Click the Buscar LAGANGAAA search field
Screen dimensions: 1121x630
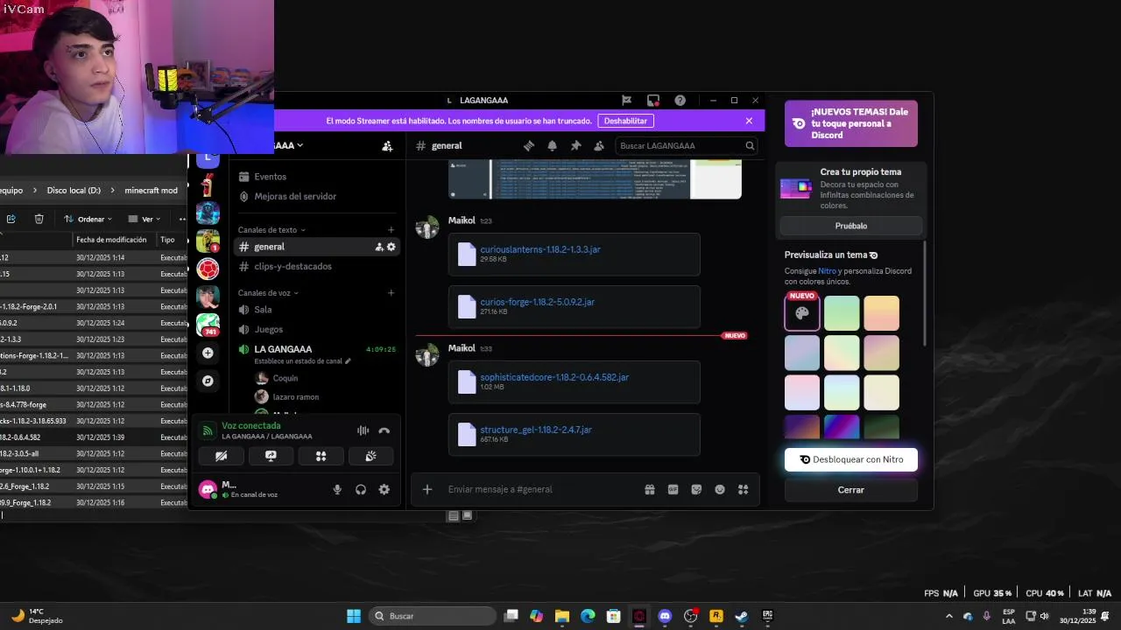coord(687,146)
